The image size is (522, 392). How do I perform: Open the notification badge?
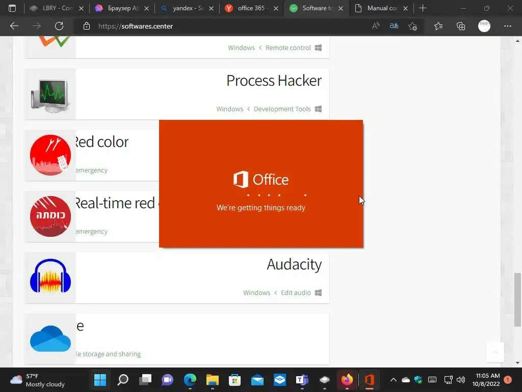[508, 380]
